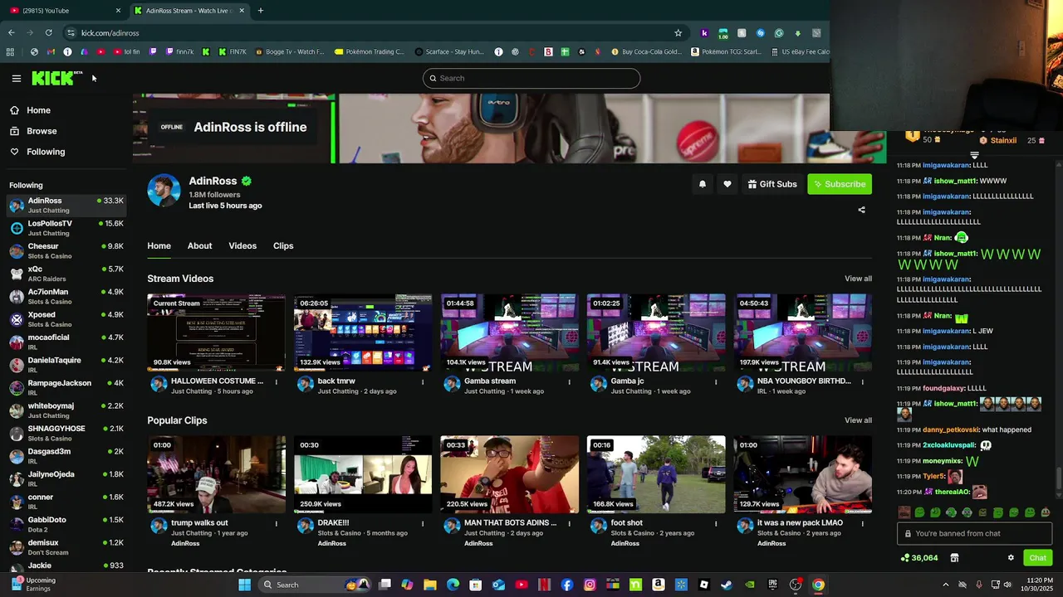Click the AdinRoss profile avatar
The image size is (1063, 597).
point(164,190)
